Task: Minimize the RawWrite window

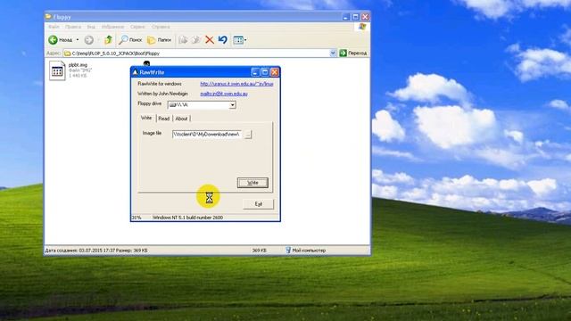Action: pyautogui.click(x=255, y=72)
